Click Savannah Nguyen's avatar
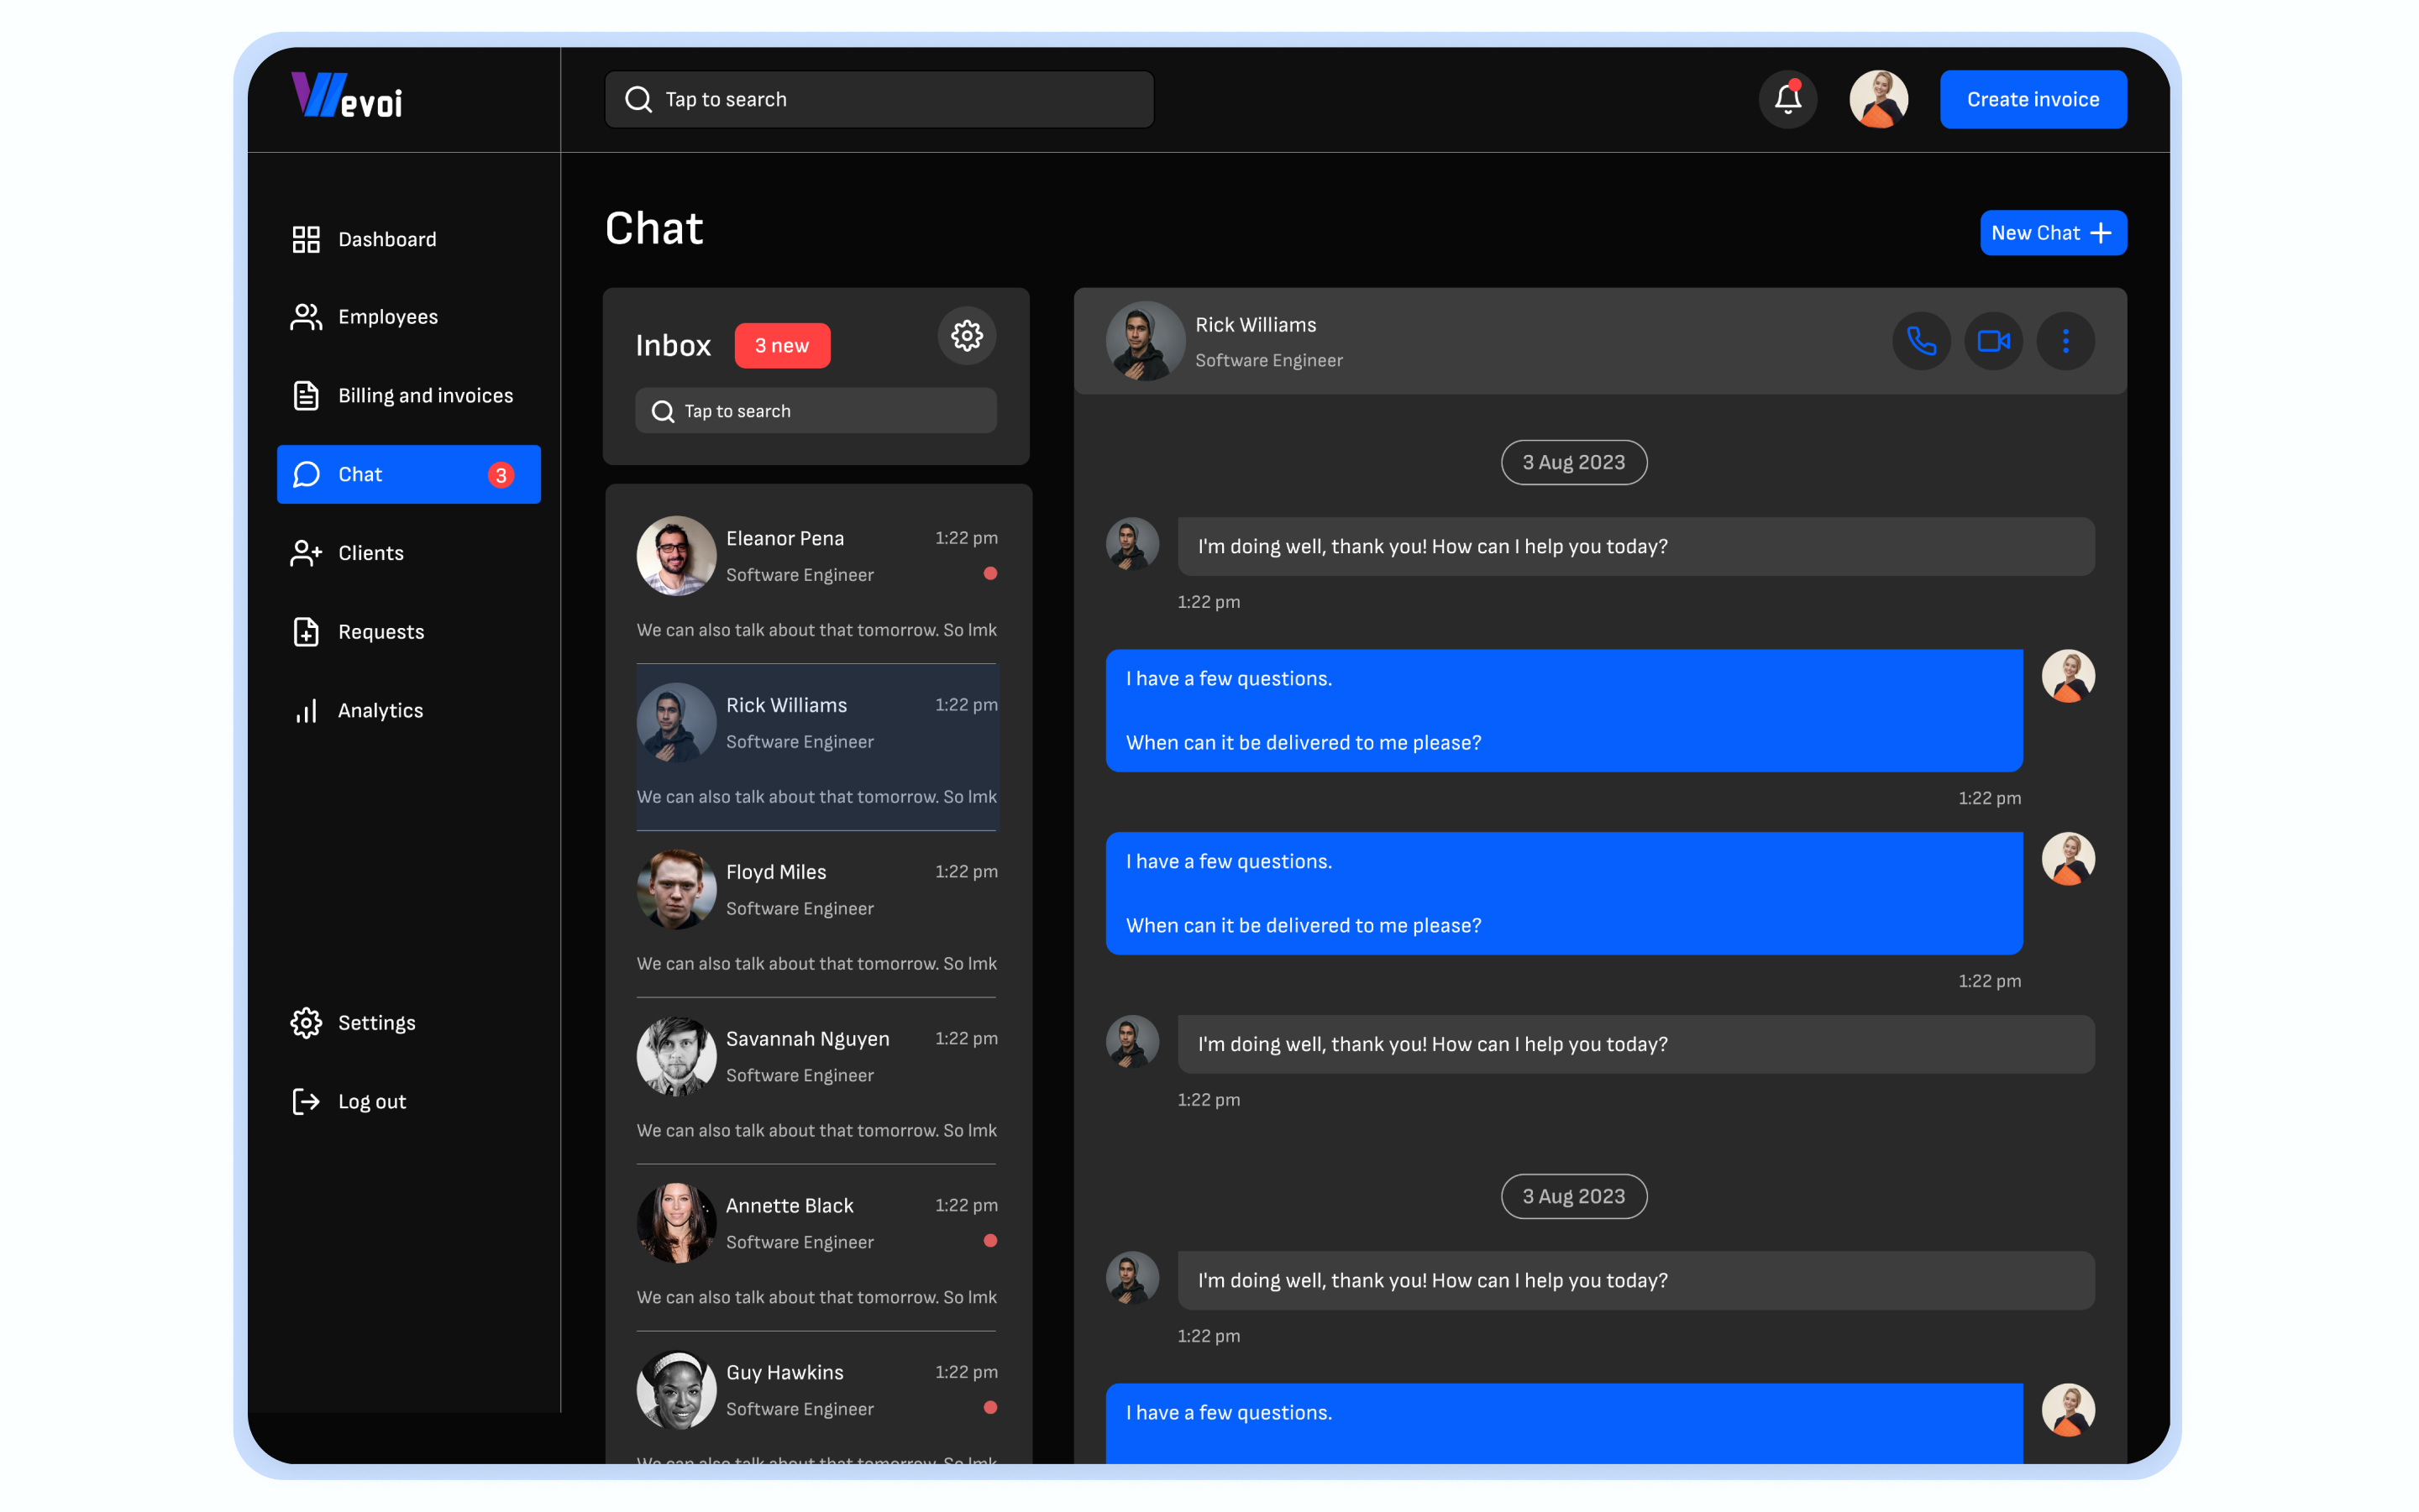This screenshot has width=2419, height=1512. point(676,1057)
